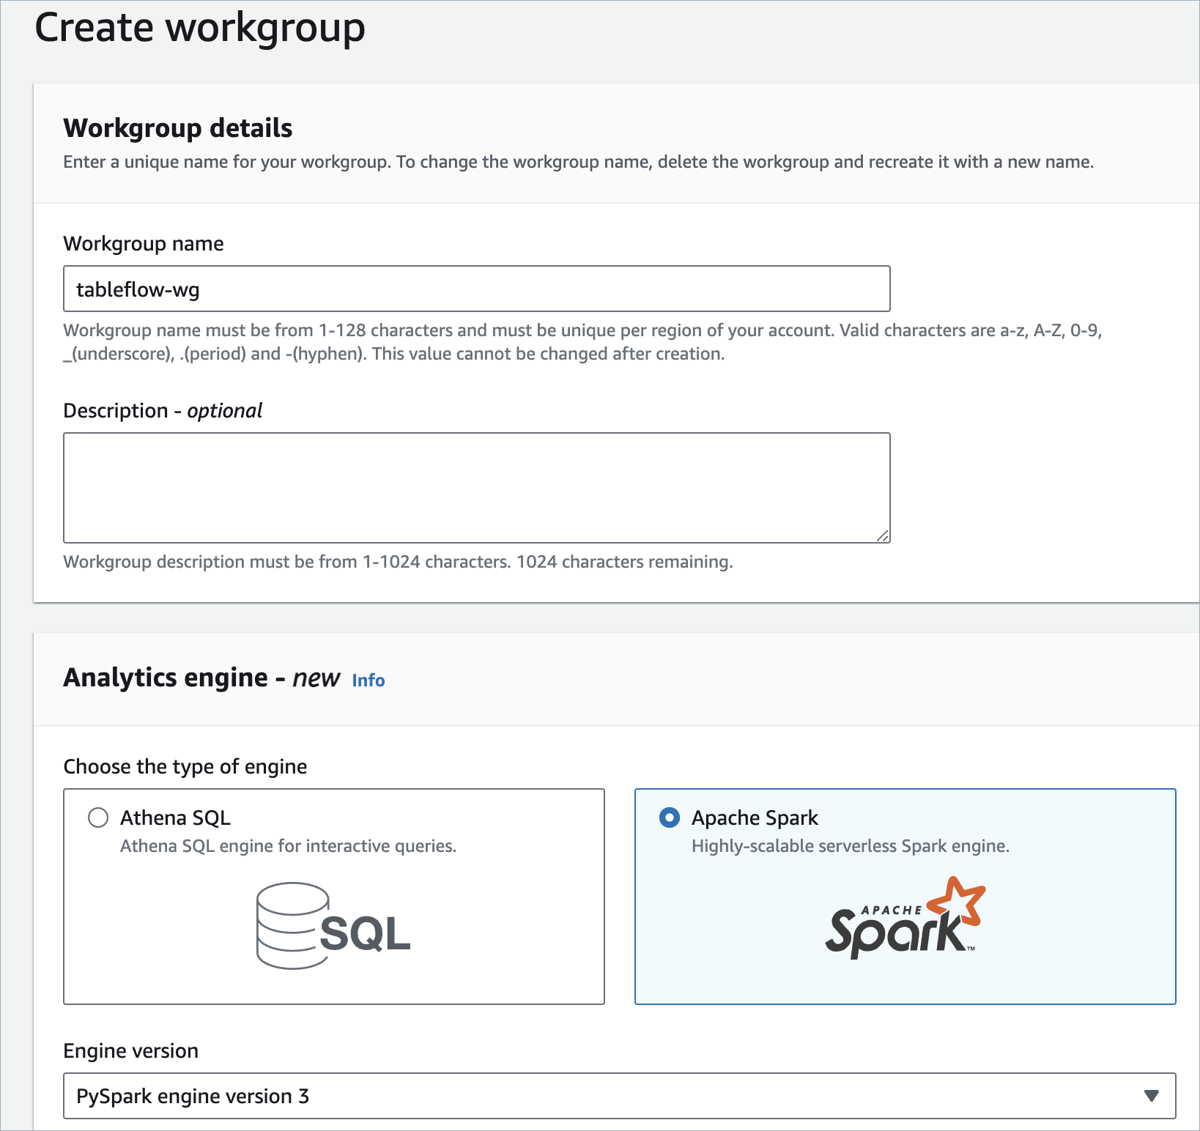Click the resize handle of the Description box
Viewport: 1200px width, 1131px height.
pos(884,535)
